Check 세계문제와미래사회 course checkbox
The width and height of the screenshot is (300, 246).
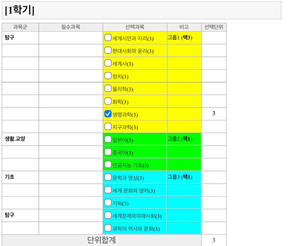(108, 215)
